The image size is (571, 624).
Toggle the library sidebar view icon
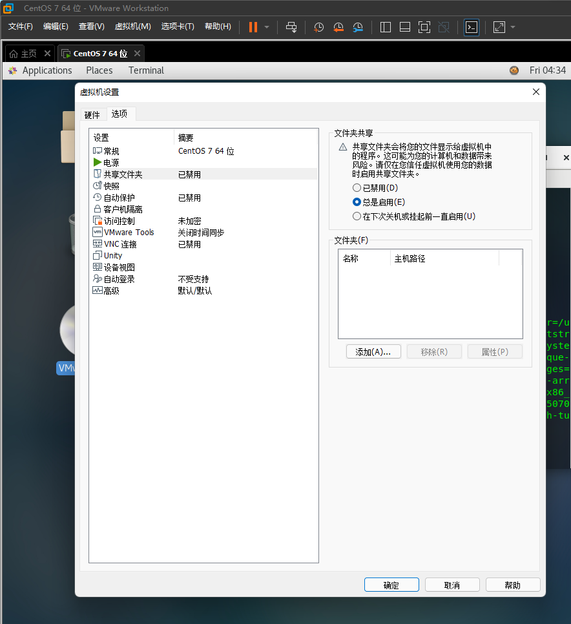click(385, 27)
